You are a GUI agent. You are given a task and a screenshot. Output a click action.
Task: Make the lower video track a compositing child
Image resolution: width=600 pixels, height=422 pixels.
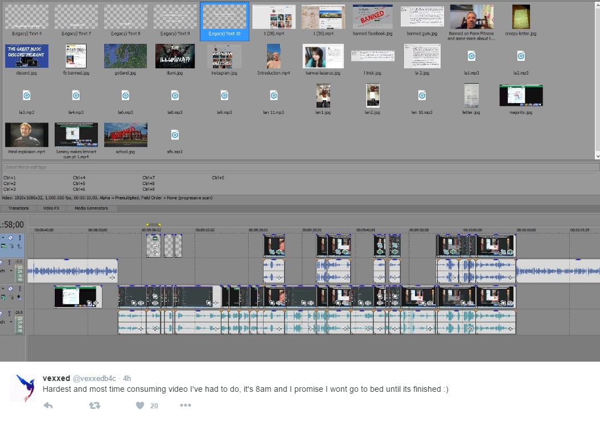pyautogui.click(x=12, y=297)
